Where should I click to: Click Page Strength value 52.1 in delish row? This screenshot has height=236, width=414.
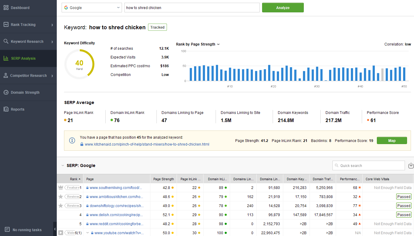[166, 215]
